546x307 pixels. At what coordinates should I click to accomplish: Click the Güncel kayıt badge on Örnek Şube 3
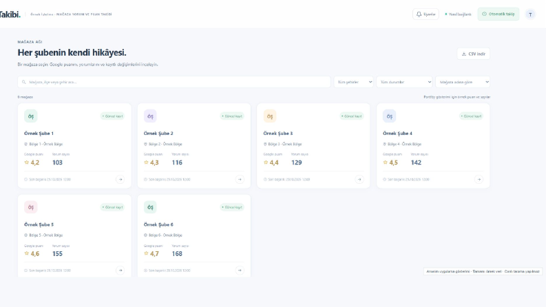tap(352, 116)
